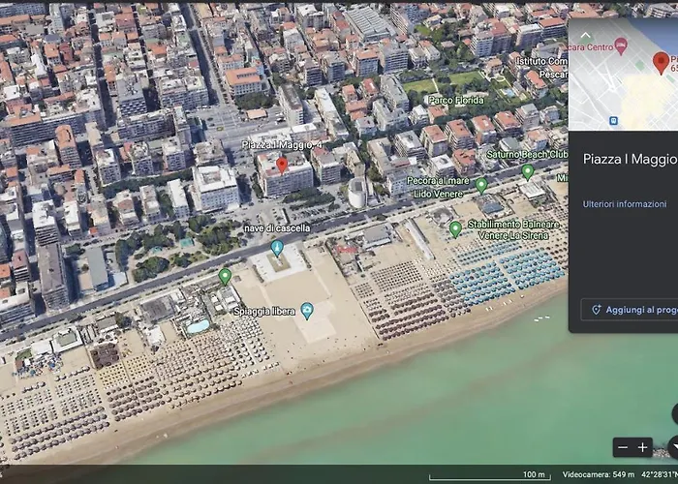Zoom in with the plus button
The image size is (678, 484).
642,447
